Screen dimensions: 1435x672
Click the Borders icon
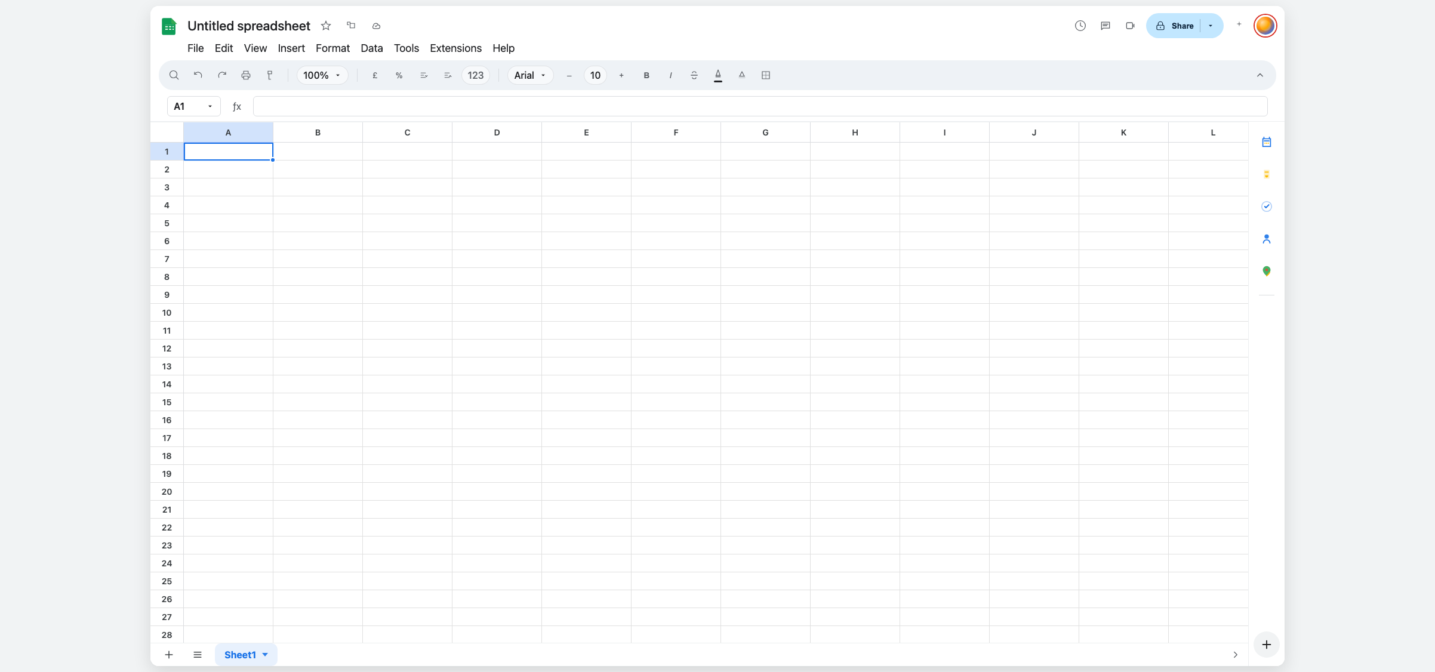coord(766,75)
